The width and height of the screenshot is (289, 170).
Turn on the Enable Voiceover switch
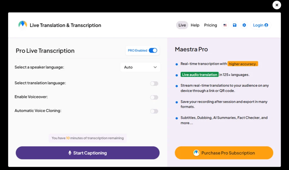tap(154, 97)
